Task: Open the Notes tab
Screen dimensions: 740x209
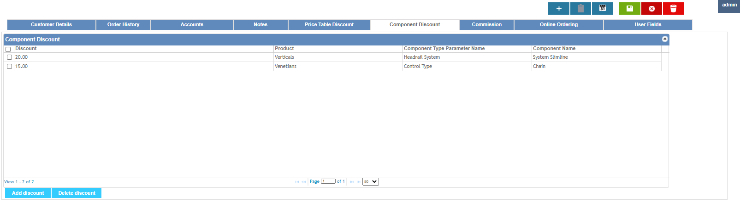Action: (260, 25)
